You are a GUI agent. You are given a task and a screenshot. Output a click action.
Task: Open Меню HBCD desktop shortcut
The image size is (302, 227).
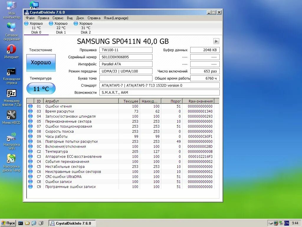[12, 117]
